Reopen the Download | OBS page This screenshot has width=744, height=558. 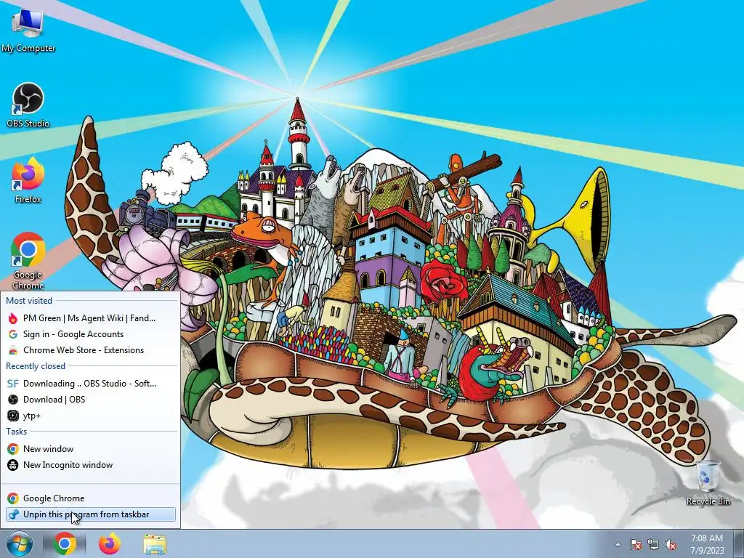pos(90,400)
